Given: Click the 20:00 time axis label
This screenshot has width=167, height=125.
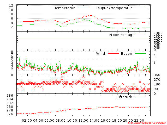Looking at the screenshot, I should [128, 121].
